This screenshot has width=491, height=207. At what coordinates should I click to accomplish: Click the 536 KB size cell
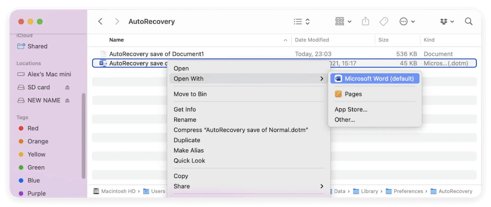[407, 54]
